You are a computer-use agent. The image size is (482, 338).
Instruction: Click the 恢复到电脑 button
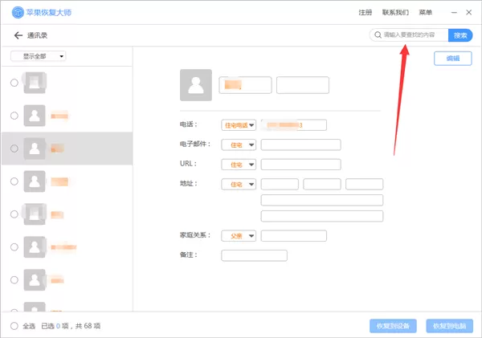pos(449,326)
